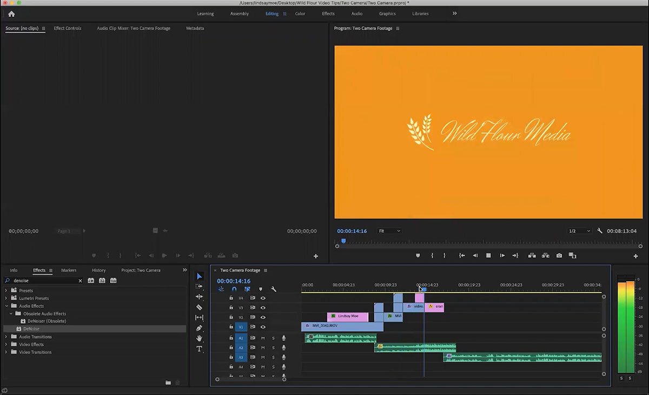Expand the Presets folder

click(x=6, y=290)
